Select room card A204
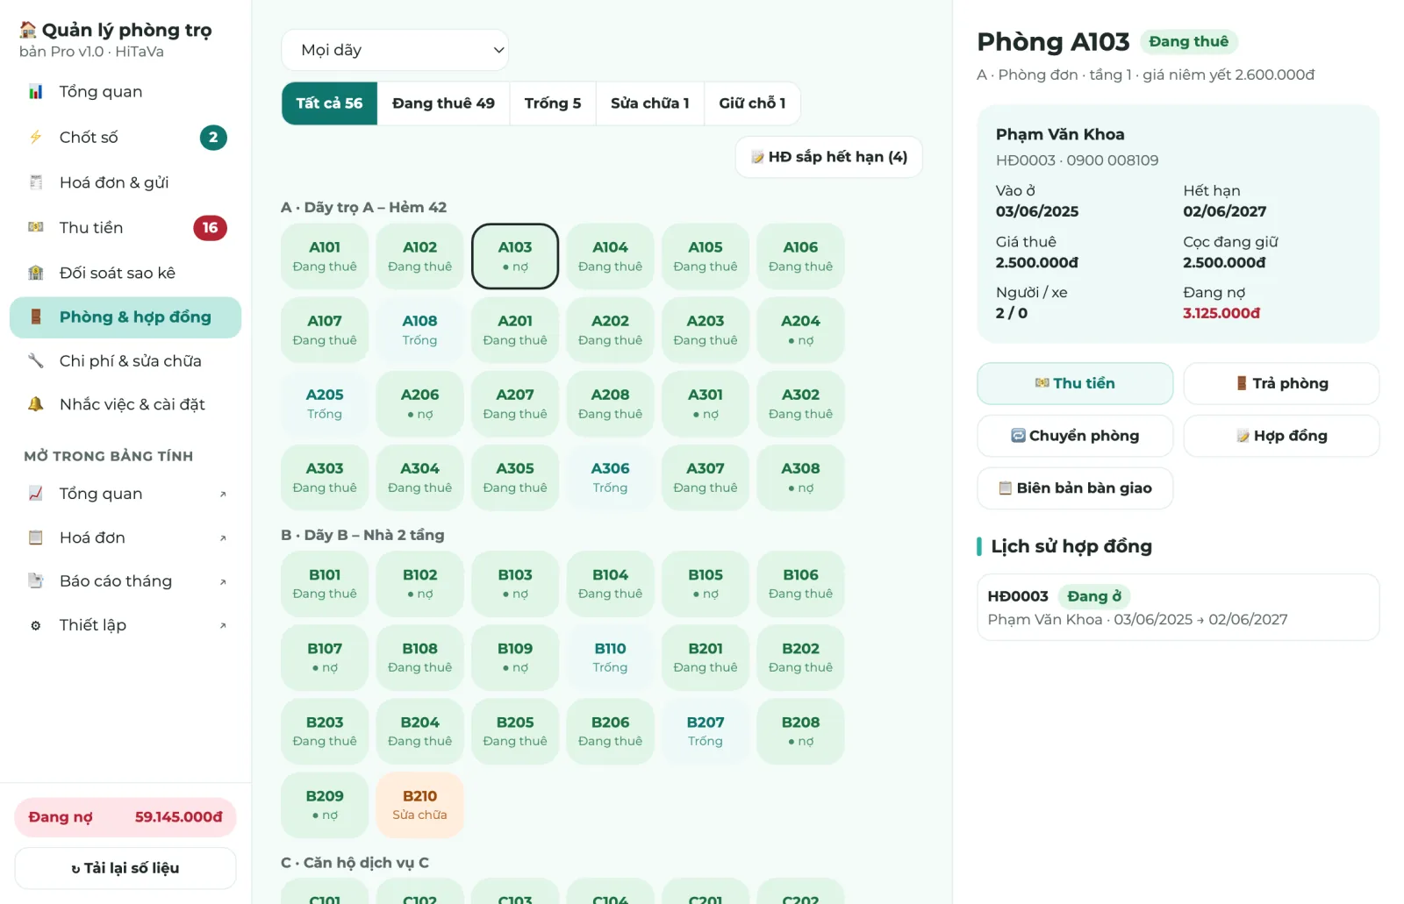1404x904 pixels. [x=800, y=330]
